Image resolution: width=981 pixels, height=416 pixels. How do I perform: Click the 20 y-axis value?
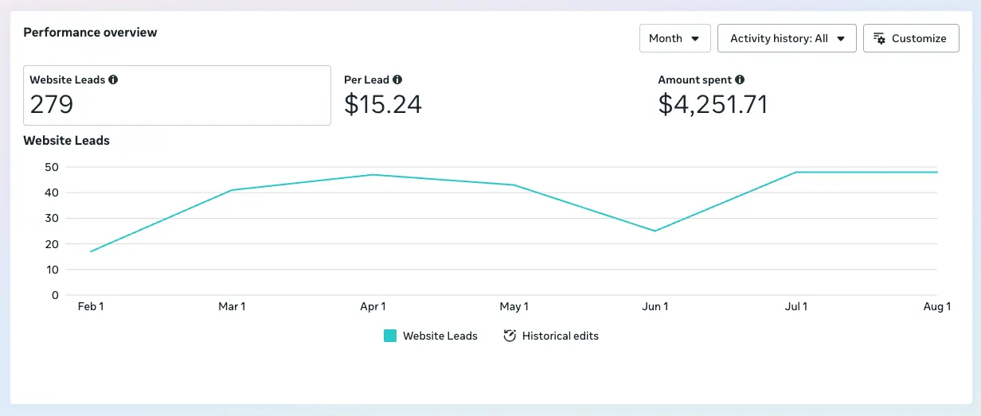point(52,244)
